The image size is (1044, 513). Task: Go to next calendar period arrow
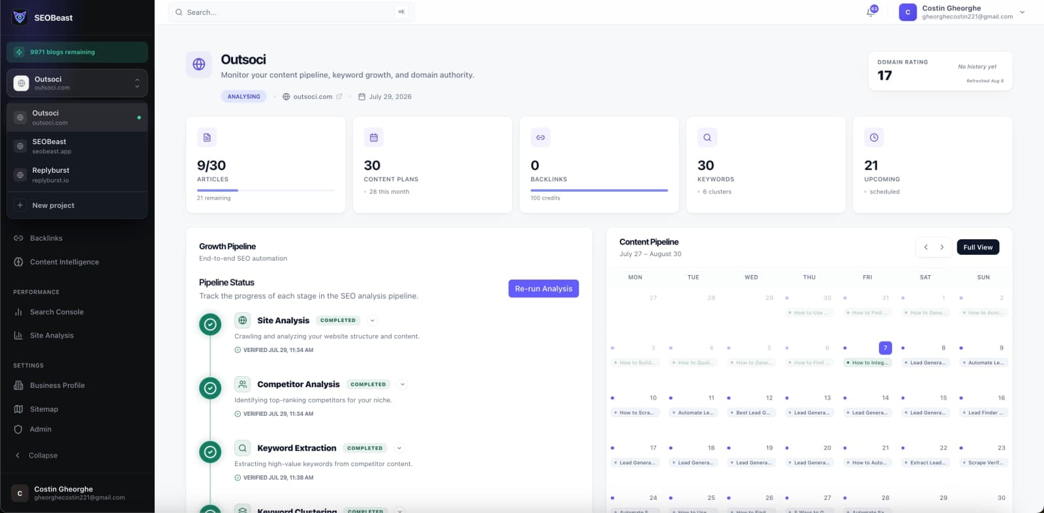[942, 247]
